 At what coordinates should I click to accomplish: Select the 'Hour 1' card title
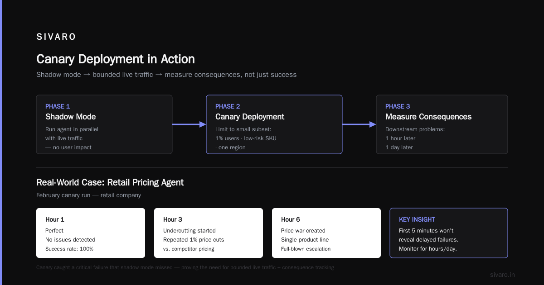tap(55, 219)
